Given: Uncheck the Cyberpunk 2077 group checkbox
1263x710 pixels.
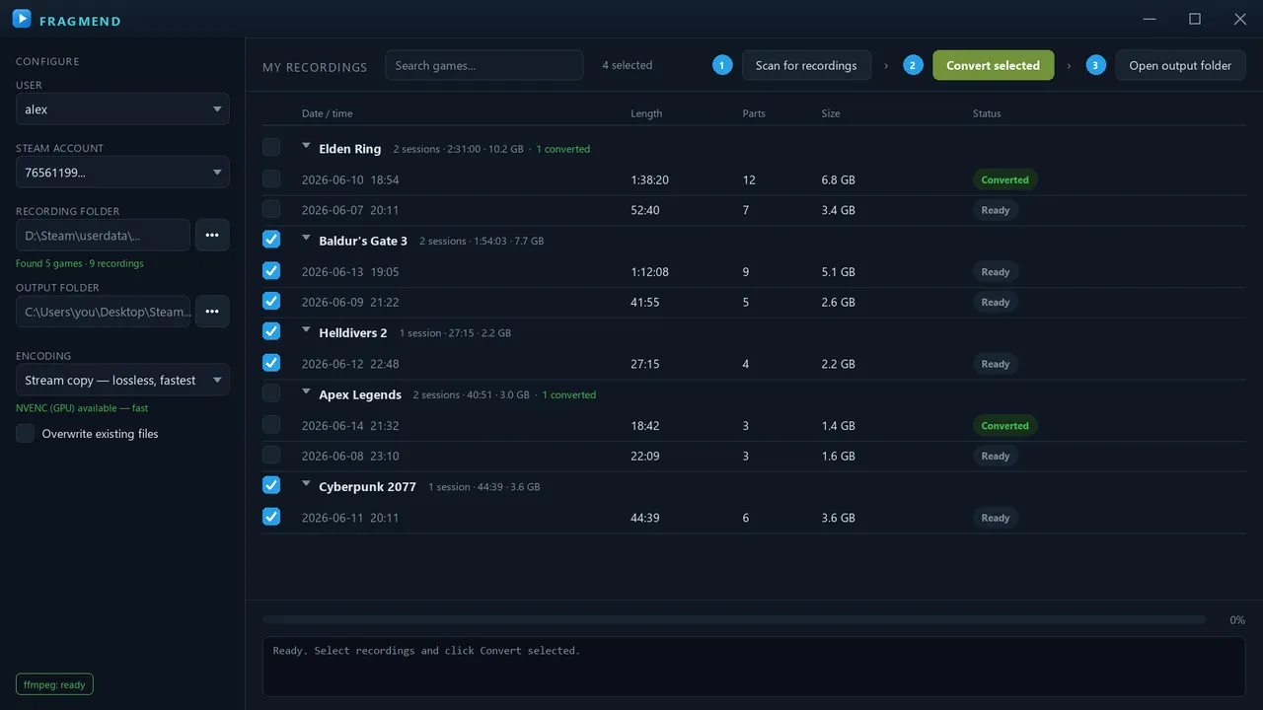Looking at the screenshot, I should [271, 484].
